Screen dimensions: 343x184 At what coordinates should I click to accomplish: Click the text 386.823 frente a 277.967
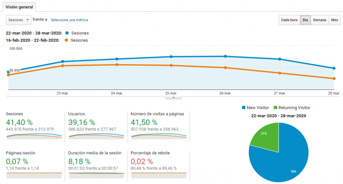(92, 129)
